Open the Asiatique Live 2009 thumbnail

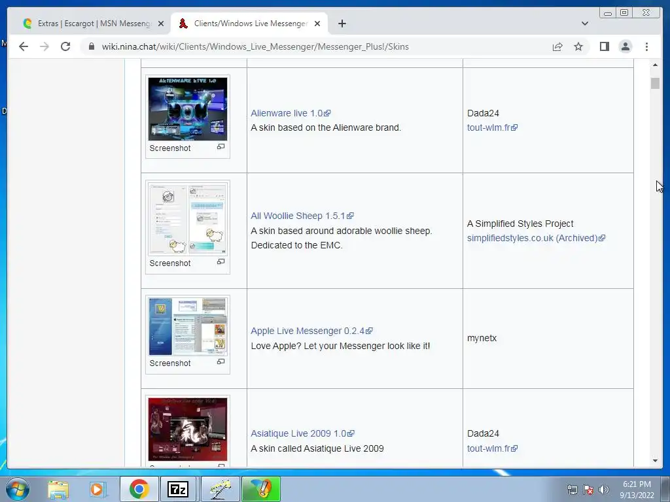[x=188, y=429]
